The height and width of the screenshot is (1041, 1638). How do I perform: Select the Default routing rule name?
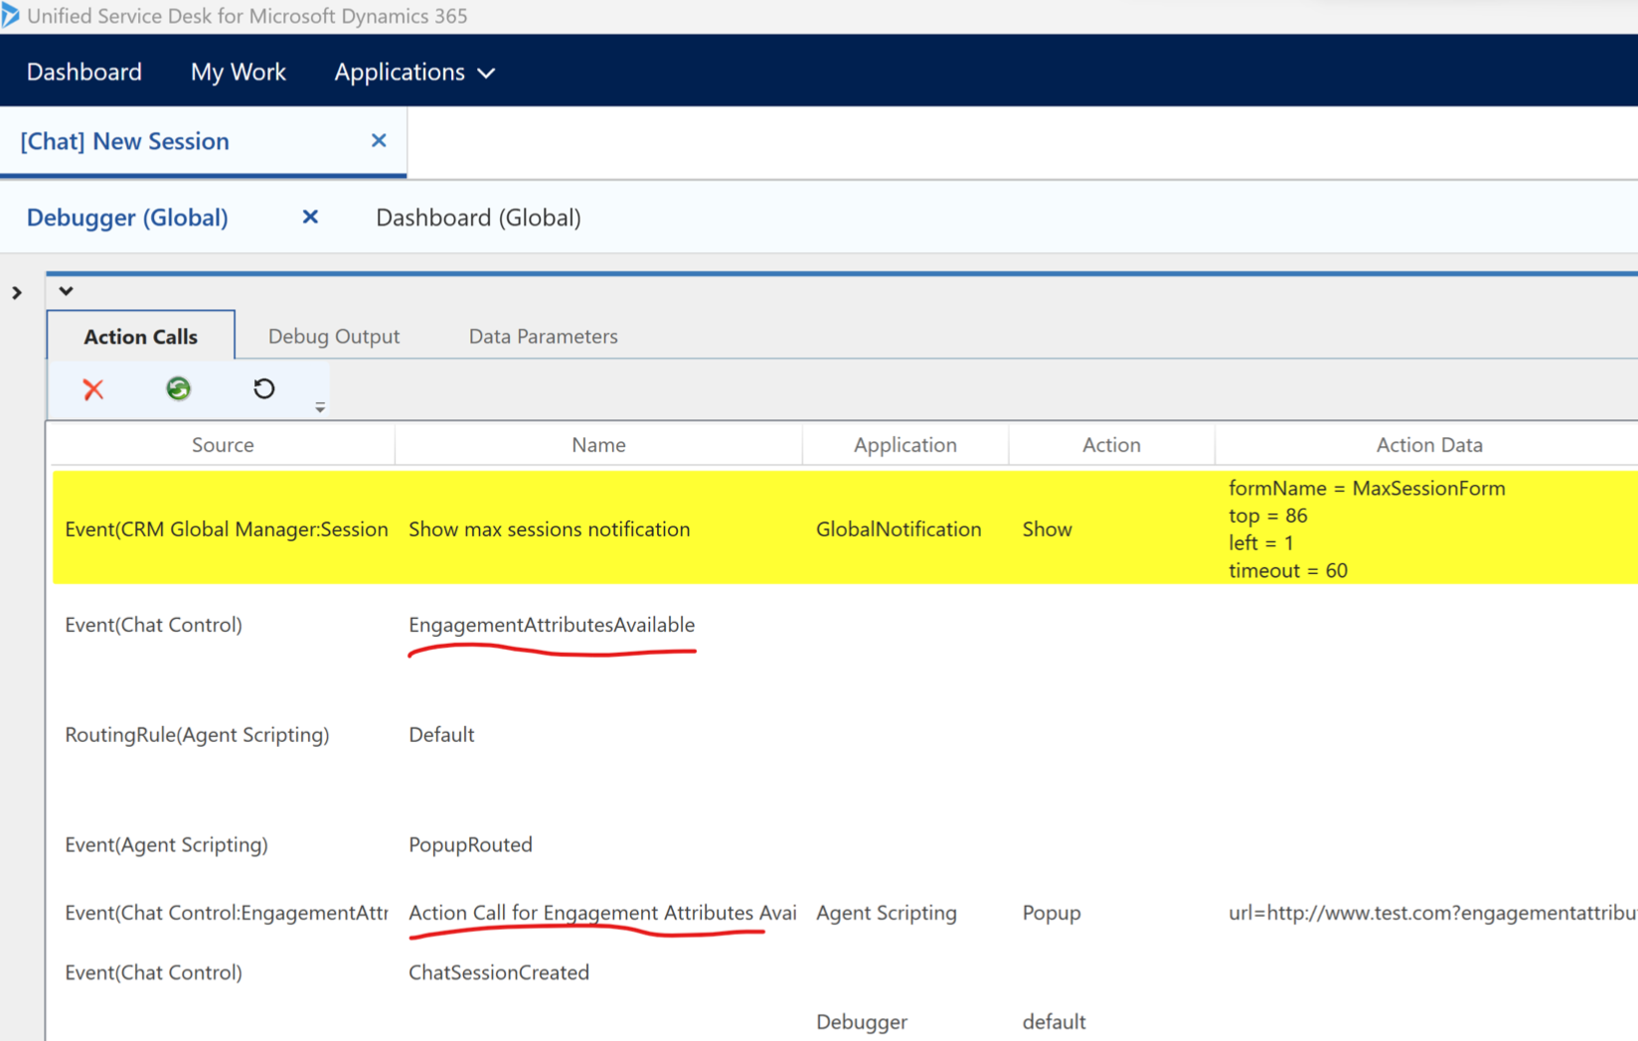coord(441,735)
